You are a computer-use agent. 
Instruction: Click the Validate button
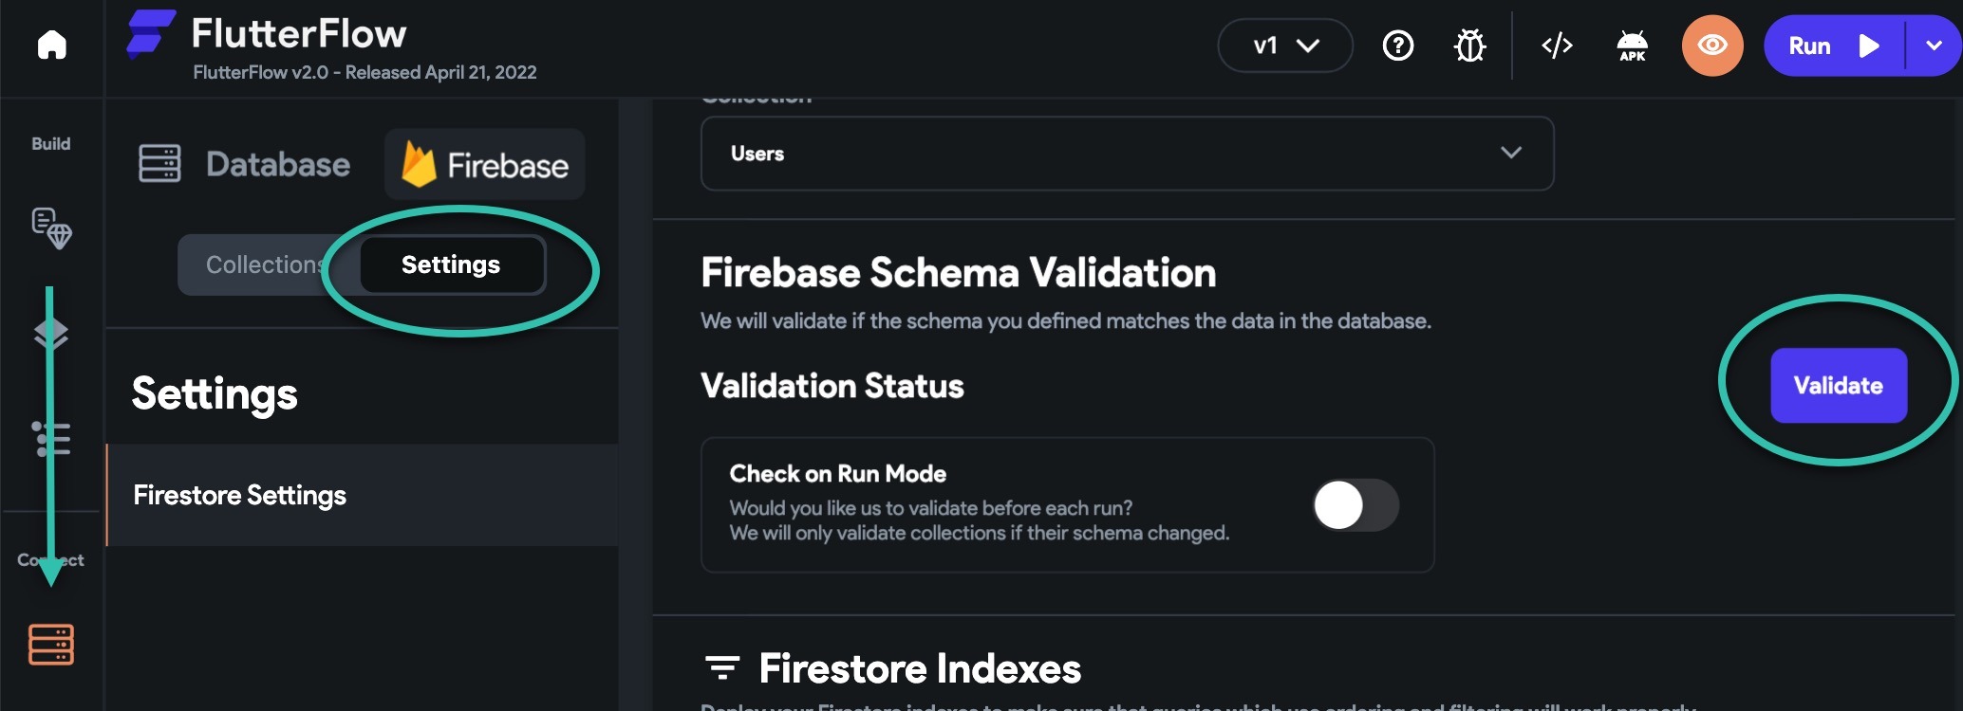(1839, 385)
